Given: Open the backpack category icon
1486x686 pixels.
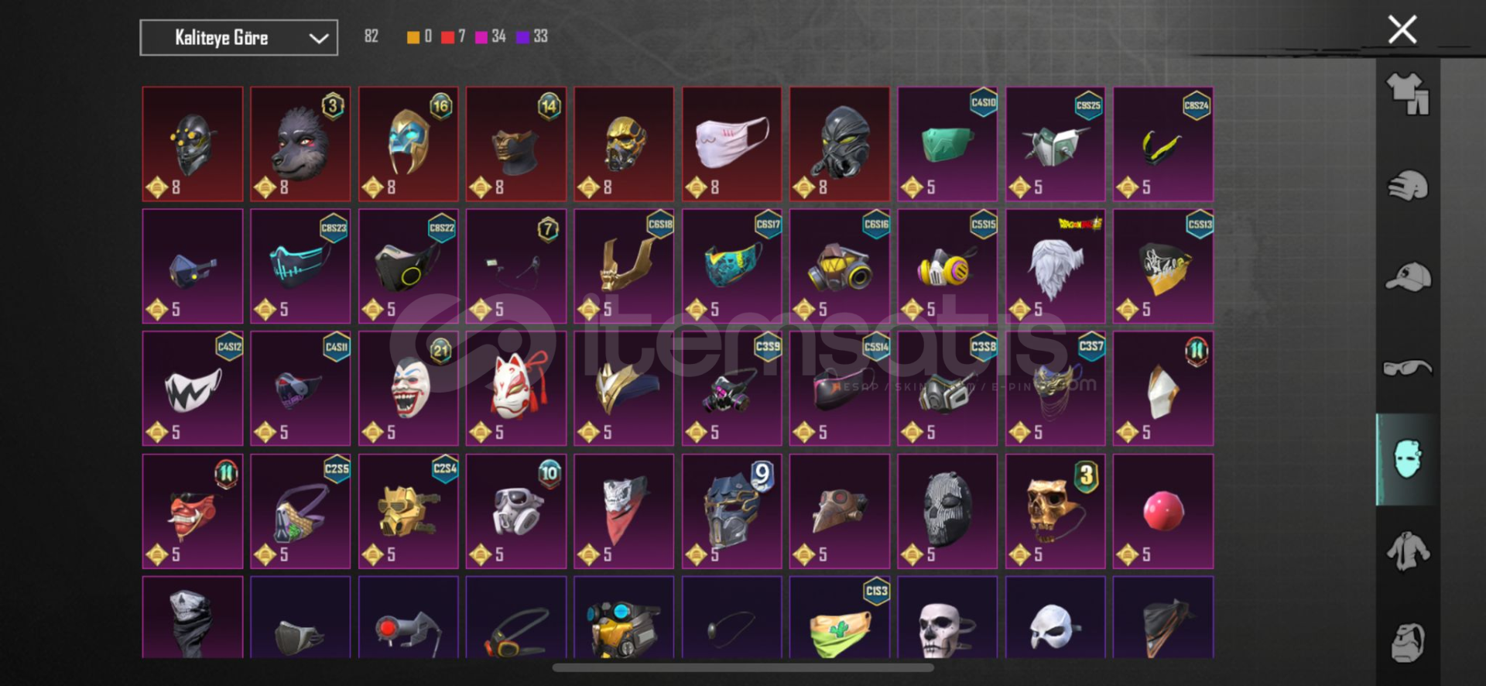Looking at the screenshot, I should click(1407, 642).
